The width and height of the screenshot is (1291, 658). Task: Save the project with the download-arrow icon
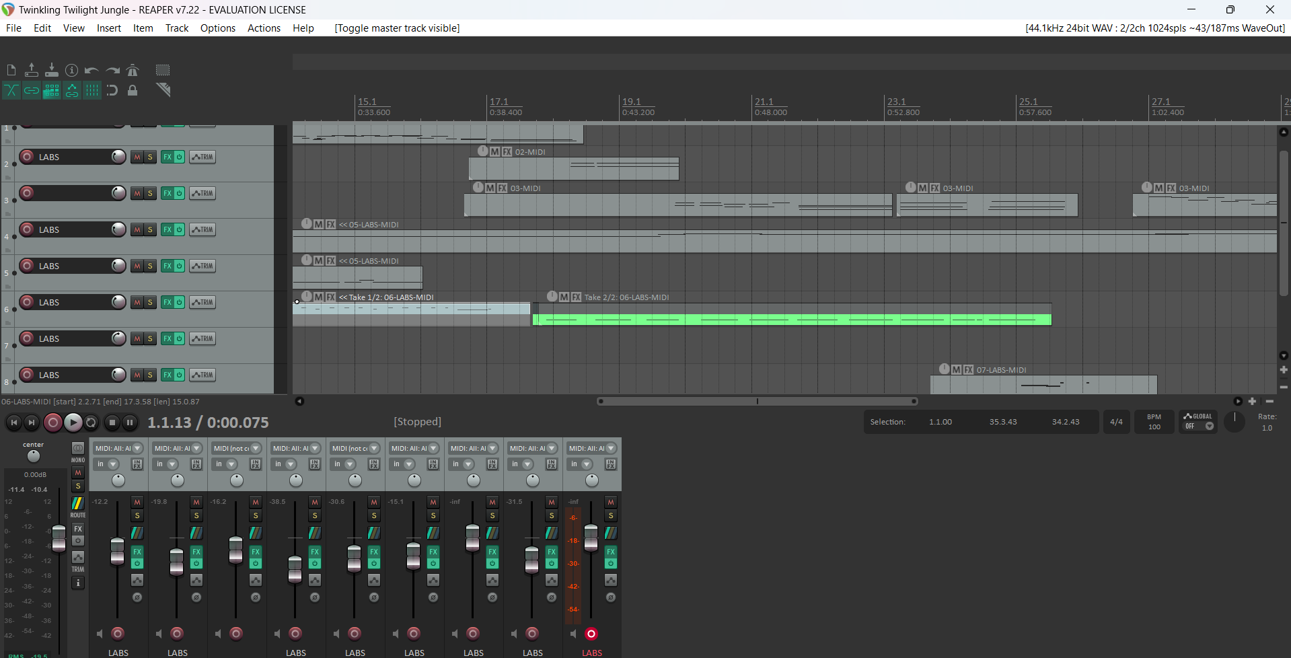[52, 70]
